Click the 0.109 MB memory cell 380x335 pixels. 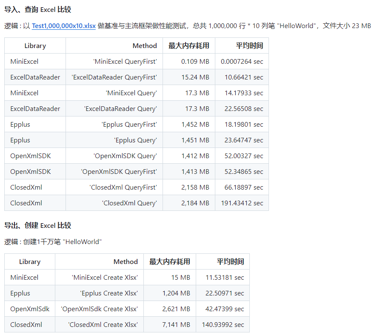point(195,62)
